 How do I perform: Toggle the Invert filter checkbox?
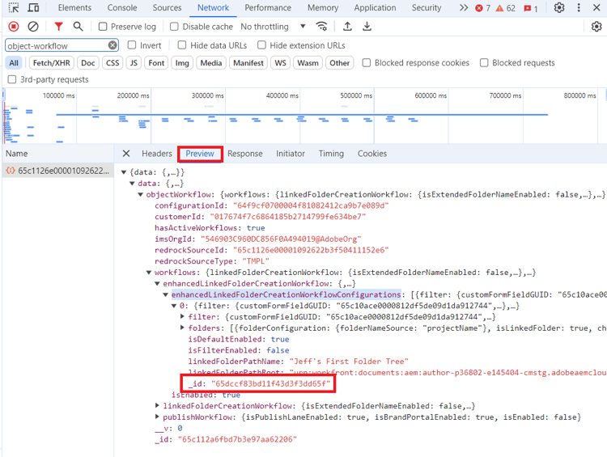pyautogui.click(x=133, y=45)
